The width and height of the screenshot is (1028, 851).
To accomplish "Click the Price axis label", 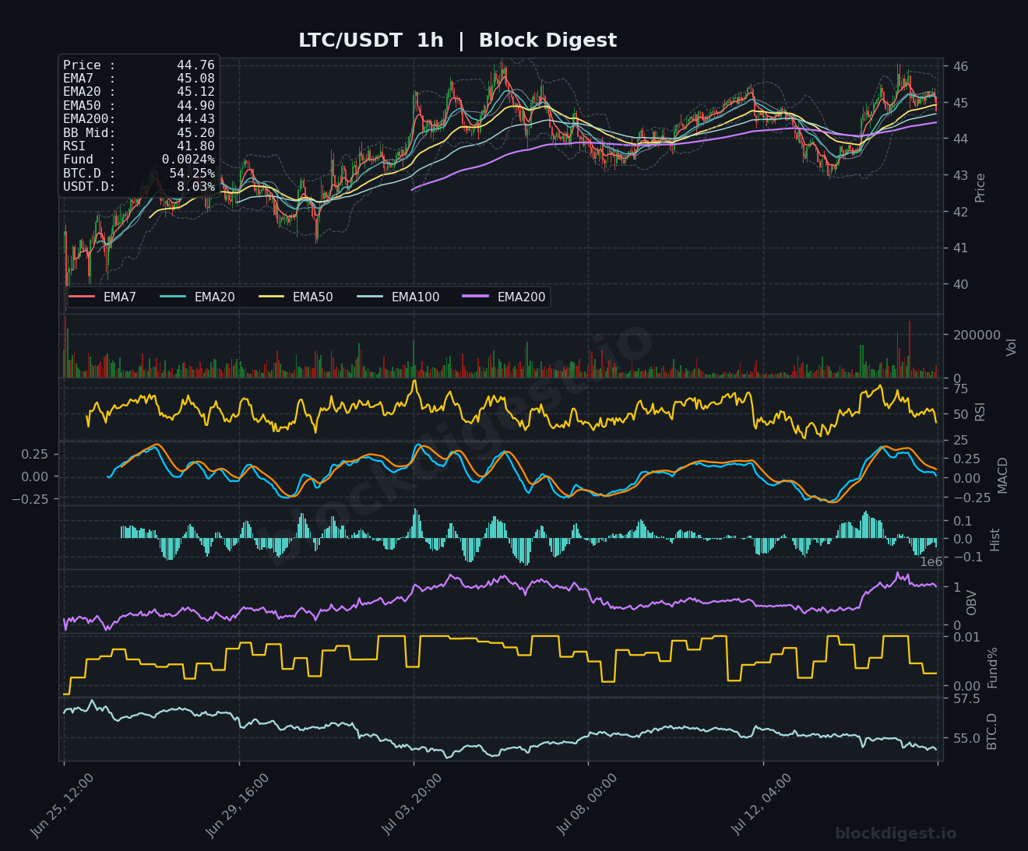I will point(980,188).
